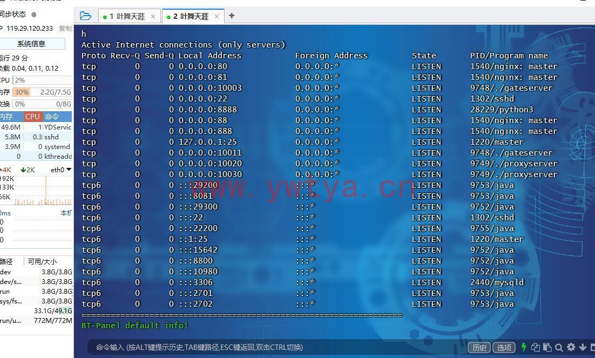Close tab 1 叶舞天涯
Viewport: 595px width, 358px height.
click(x=153, y=17)
